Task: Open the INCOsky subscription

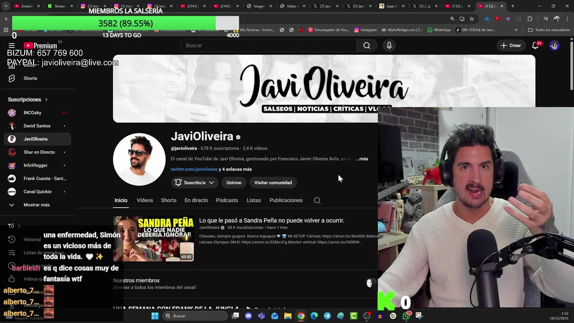Action: tap(38, 113)
